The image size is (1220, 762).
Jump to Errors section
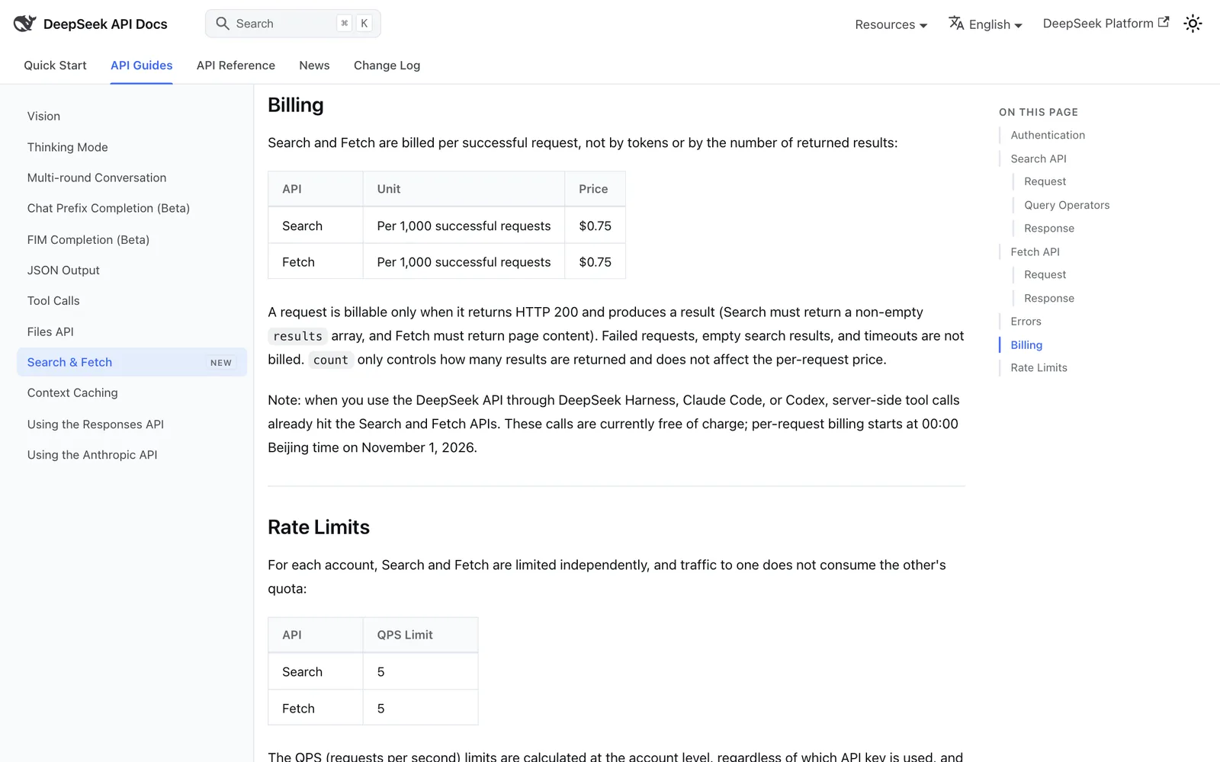point(1026,322)
